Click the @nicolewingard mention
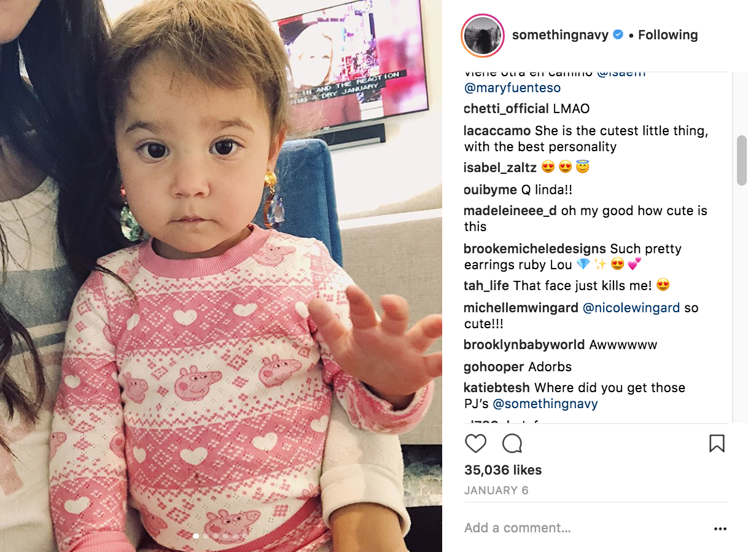Image resolution: width=748 pixels, height=552 pixels. click(631, 308)
